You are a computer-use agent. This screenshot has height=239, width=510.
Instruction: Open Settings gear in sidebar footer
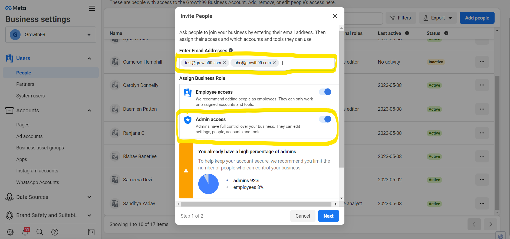click(x=10, y=232)
